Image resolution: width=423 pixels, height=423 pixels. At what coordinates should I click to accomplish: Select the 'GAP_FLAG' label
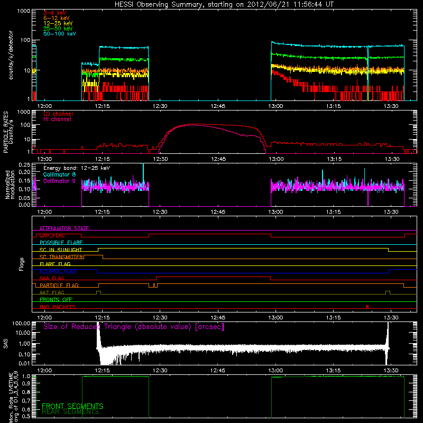click(x=52, y=235)
